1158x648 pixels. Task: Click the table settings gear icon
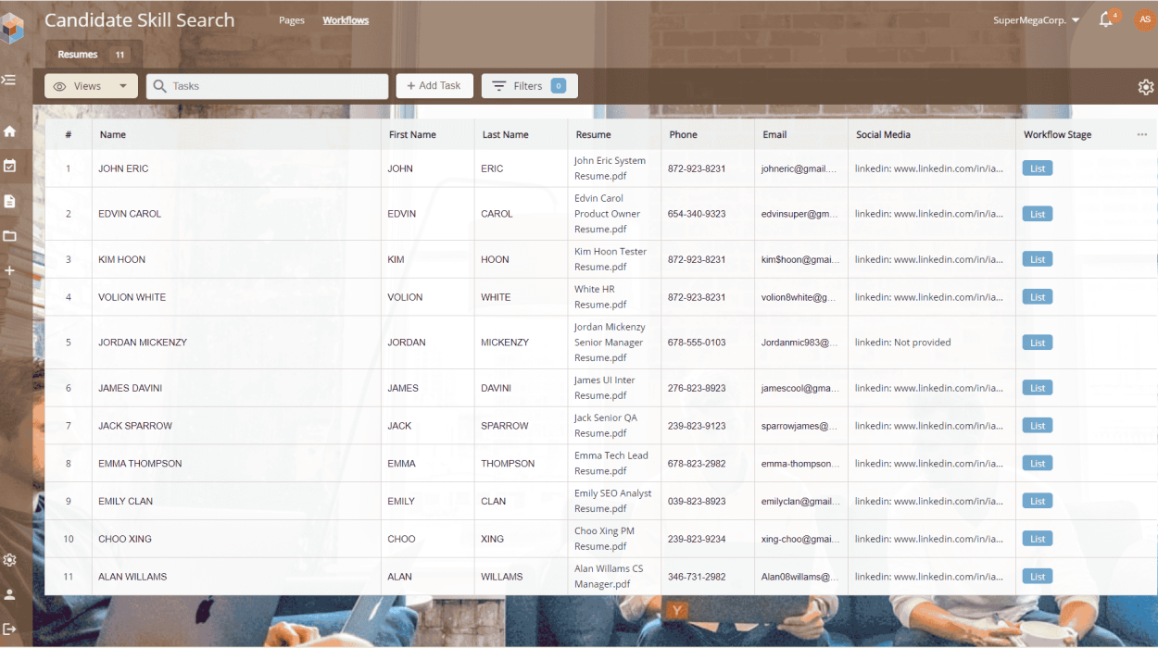pyautogui.click(x=1146, y=86)
